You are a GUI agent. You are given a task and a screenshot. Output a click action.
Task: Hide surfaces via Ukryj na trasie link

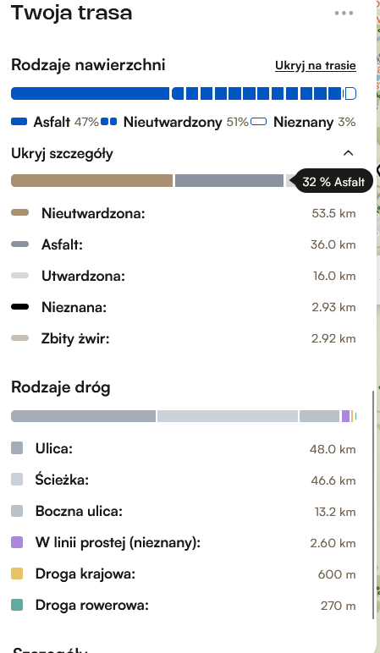pyautogui.click(x=316, y=65)
